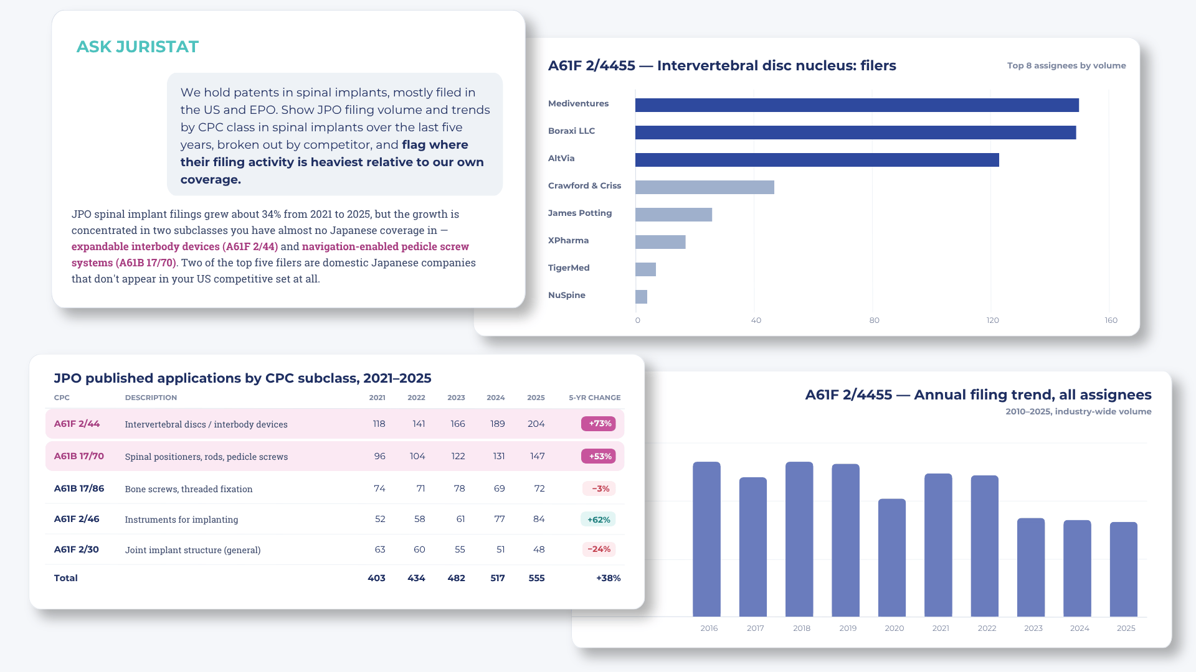Select the Crawford & Criss bar

[705, 187]
